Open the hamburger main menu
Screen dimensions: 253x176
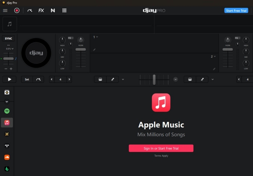click(5, 11)
